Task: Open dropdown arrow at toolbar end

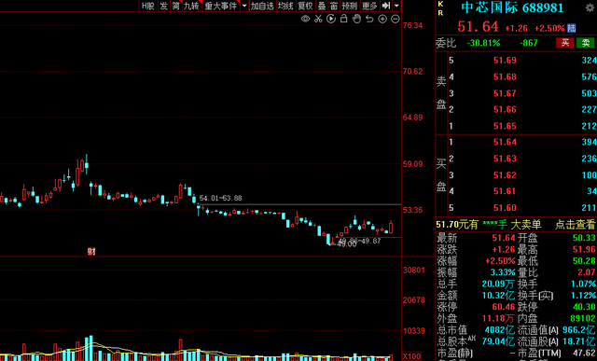Action: click(396, 6)
